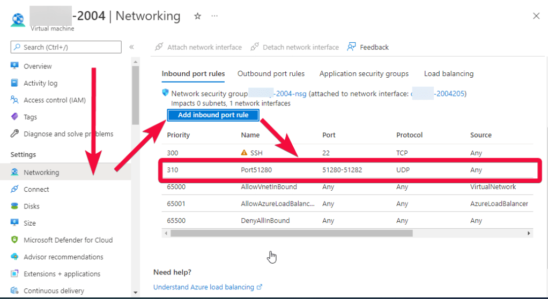Open the network security group link
Viewport: 548px width, 299px height.
[x=278, y=94]
